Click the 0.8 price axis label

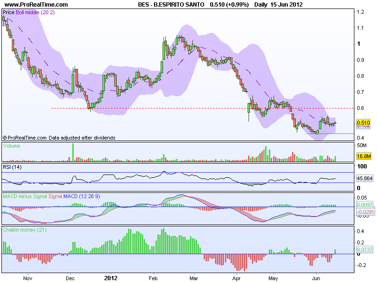coord(361,76)
